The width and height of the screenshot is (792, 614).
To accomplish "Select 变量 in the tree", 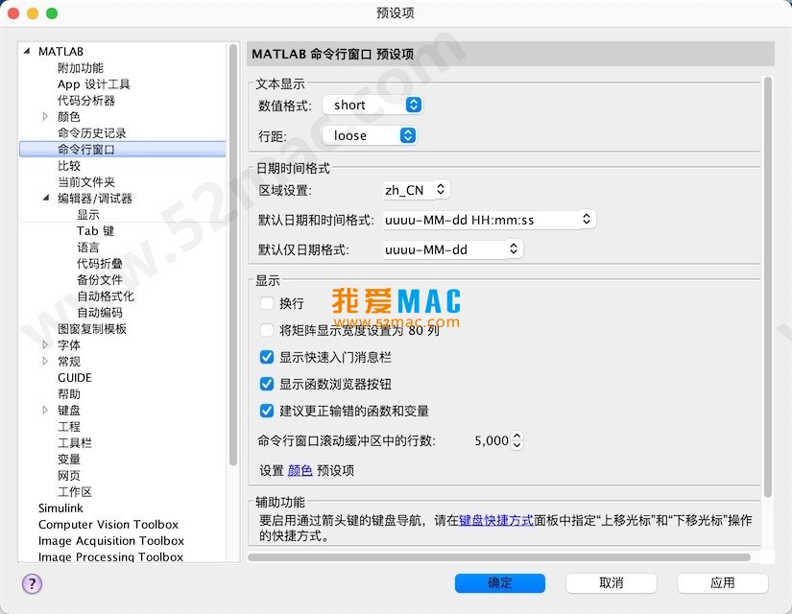I will coord(69,459).
